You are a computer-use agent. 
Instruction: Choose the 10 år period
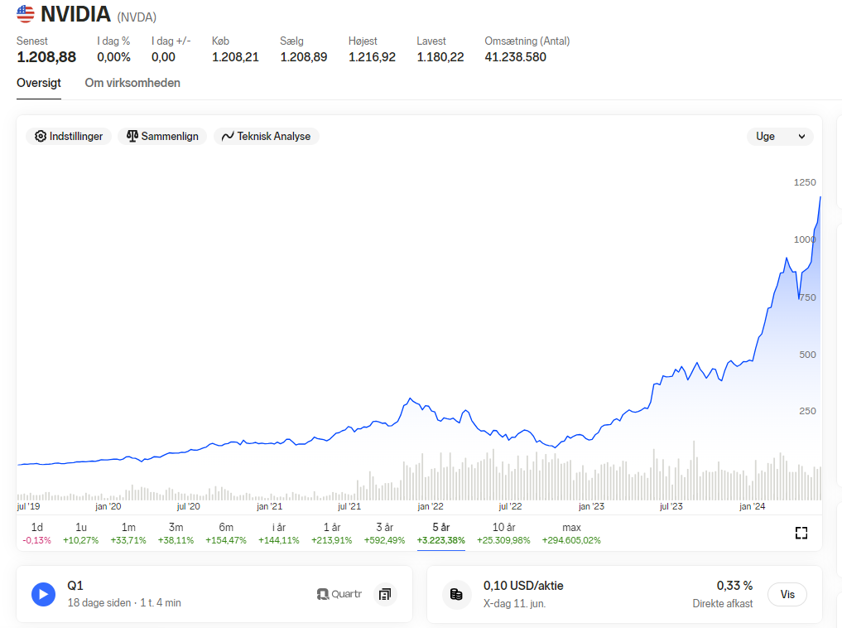point(503,533)
